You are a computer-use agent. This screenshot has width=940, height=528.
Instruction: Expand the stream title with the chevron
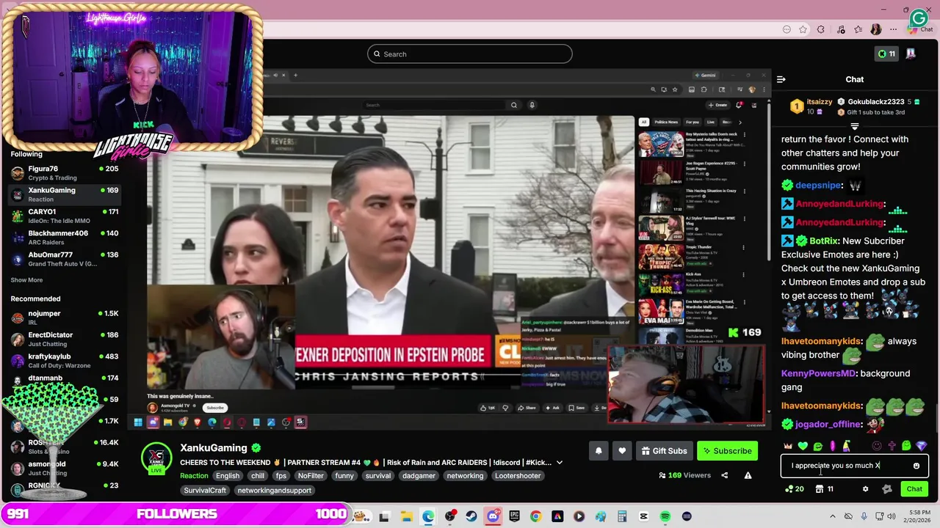pos(560,463)
